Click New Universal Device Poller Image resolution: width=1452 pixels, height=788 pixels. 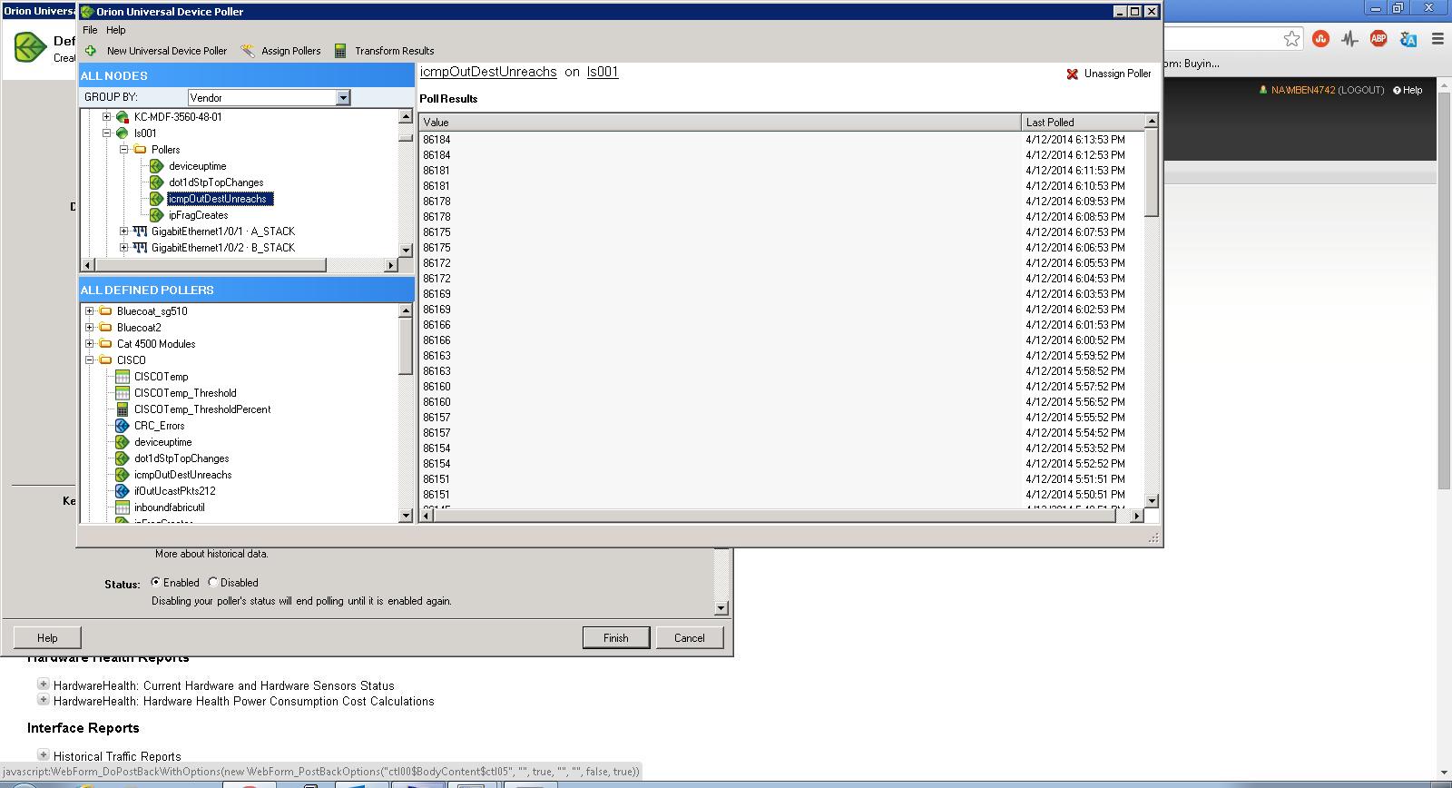coord(167,51)
